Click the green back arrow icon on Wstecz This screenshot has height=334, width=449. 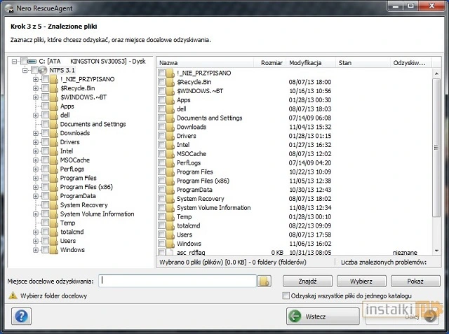point(295,316)
